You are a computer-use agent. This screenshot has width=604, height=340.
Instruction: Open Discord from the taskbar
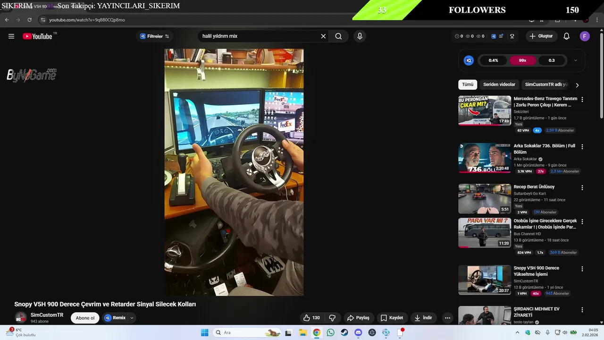click(358, 332)
